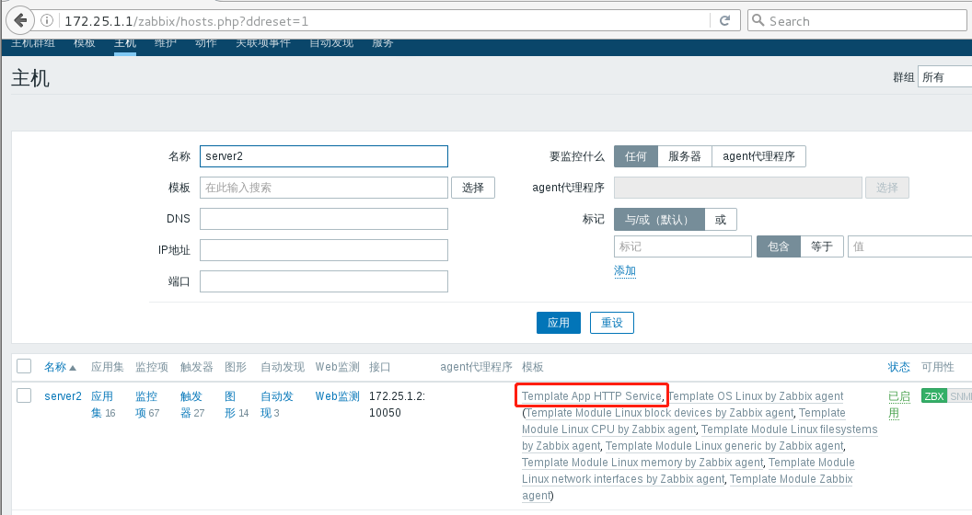Viewport: 972px width, 515px height.
Task: Open the 动作 menu tab
Action: tap(206, 43)
